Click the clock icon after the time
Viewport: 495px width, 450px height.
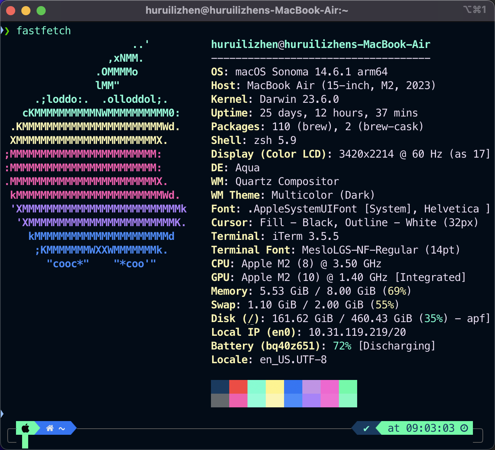click(464, 428)
